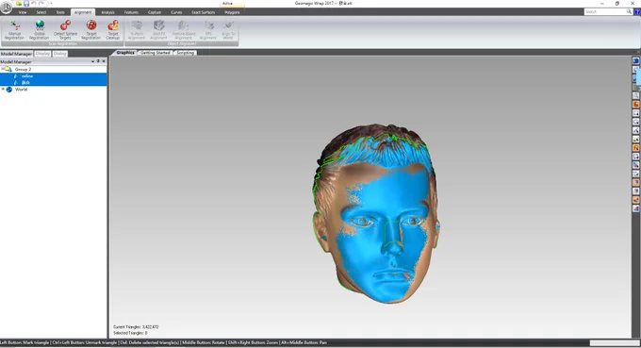Open help via the blue question mark icon

pos(637,12)
